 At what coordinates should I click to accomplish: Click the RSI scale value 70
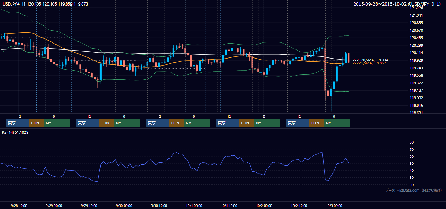pos(411,149)
